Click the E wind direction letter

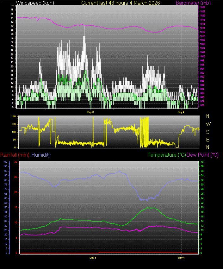point(208,140)
